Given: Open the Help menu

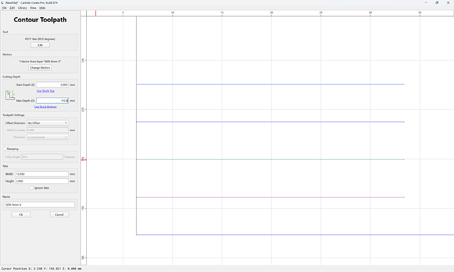Looking at the screenshot, I should pos(42,8).
